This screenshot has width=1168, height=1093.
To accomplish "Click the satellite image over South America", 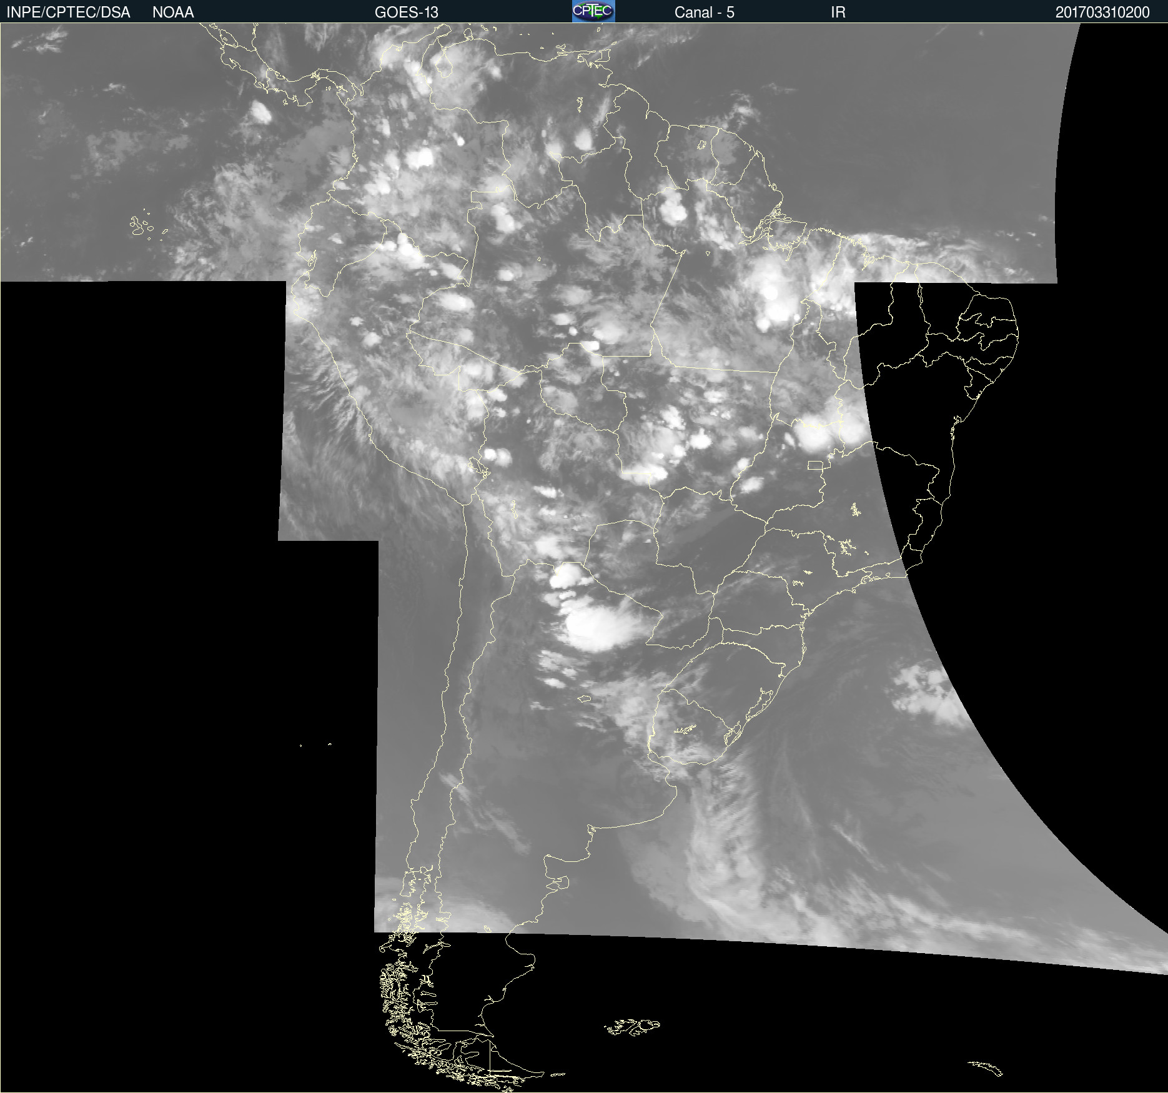I will pyautogui.click(x=584, y=558).
